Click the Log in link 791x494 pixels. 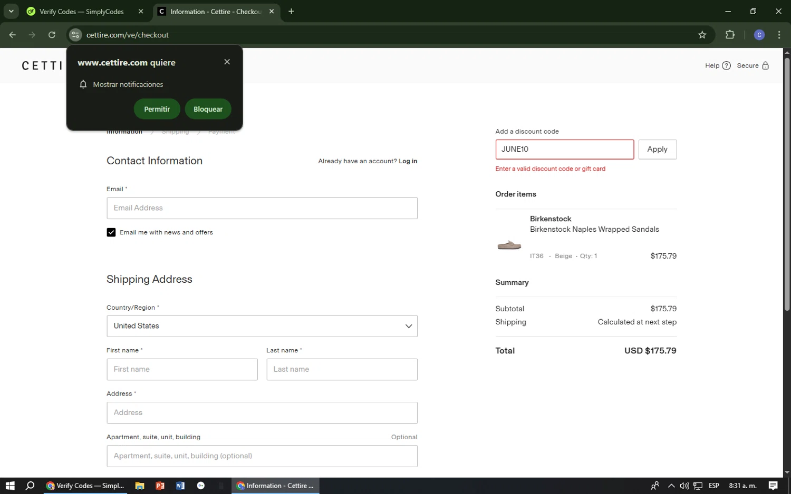pos(408,161)
